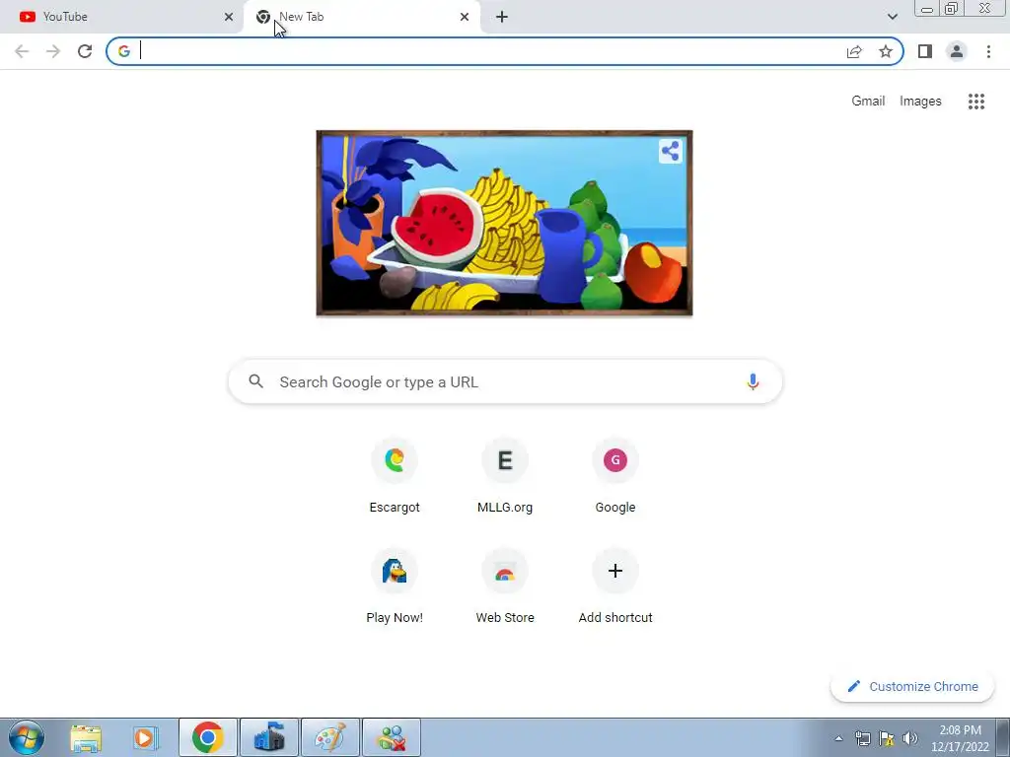The height and width of the screenshot is (757, 1010).
Task: Toggle the side panel
Action: 925,51
